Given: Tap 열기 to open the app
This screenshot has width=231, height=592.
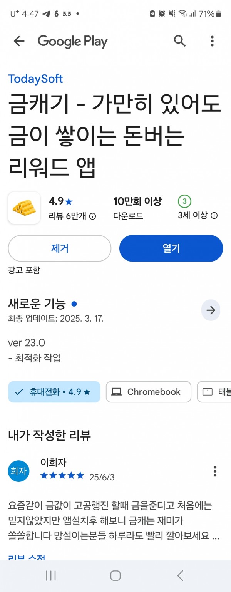Looking at the screenshot, I should (x=171, y=248).
